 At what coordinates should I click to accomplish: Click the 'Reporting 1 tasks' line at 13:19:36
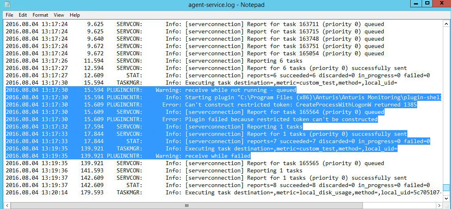pyautogui.click(x=154, y=170)
